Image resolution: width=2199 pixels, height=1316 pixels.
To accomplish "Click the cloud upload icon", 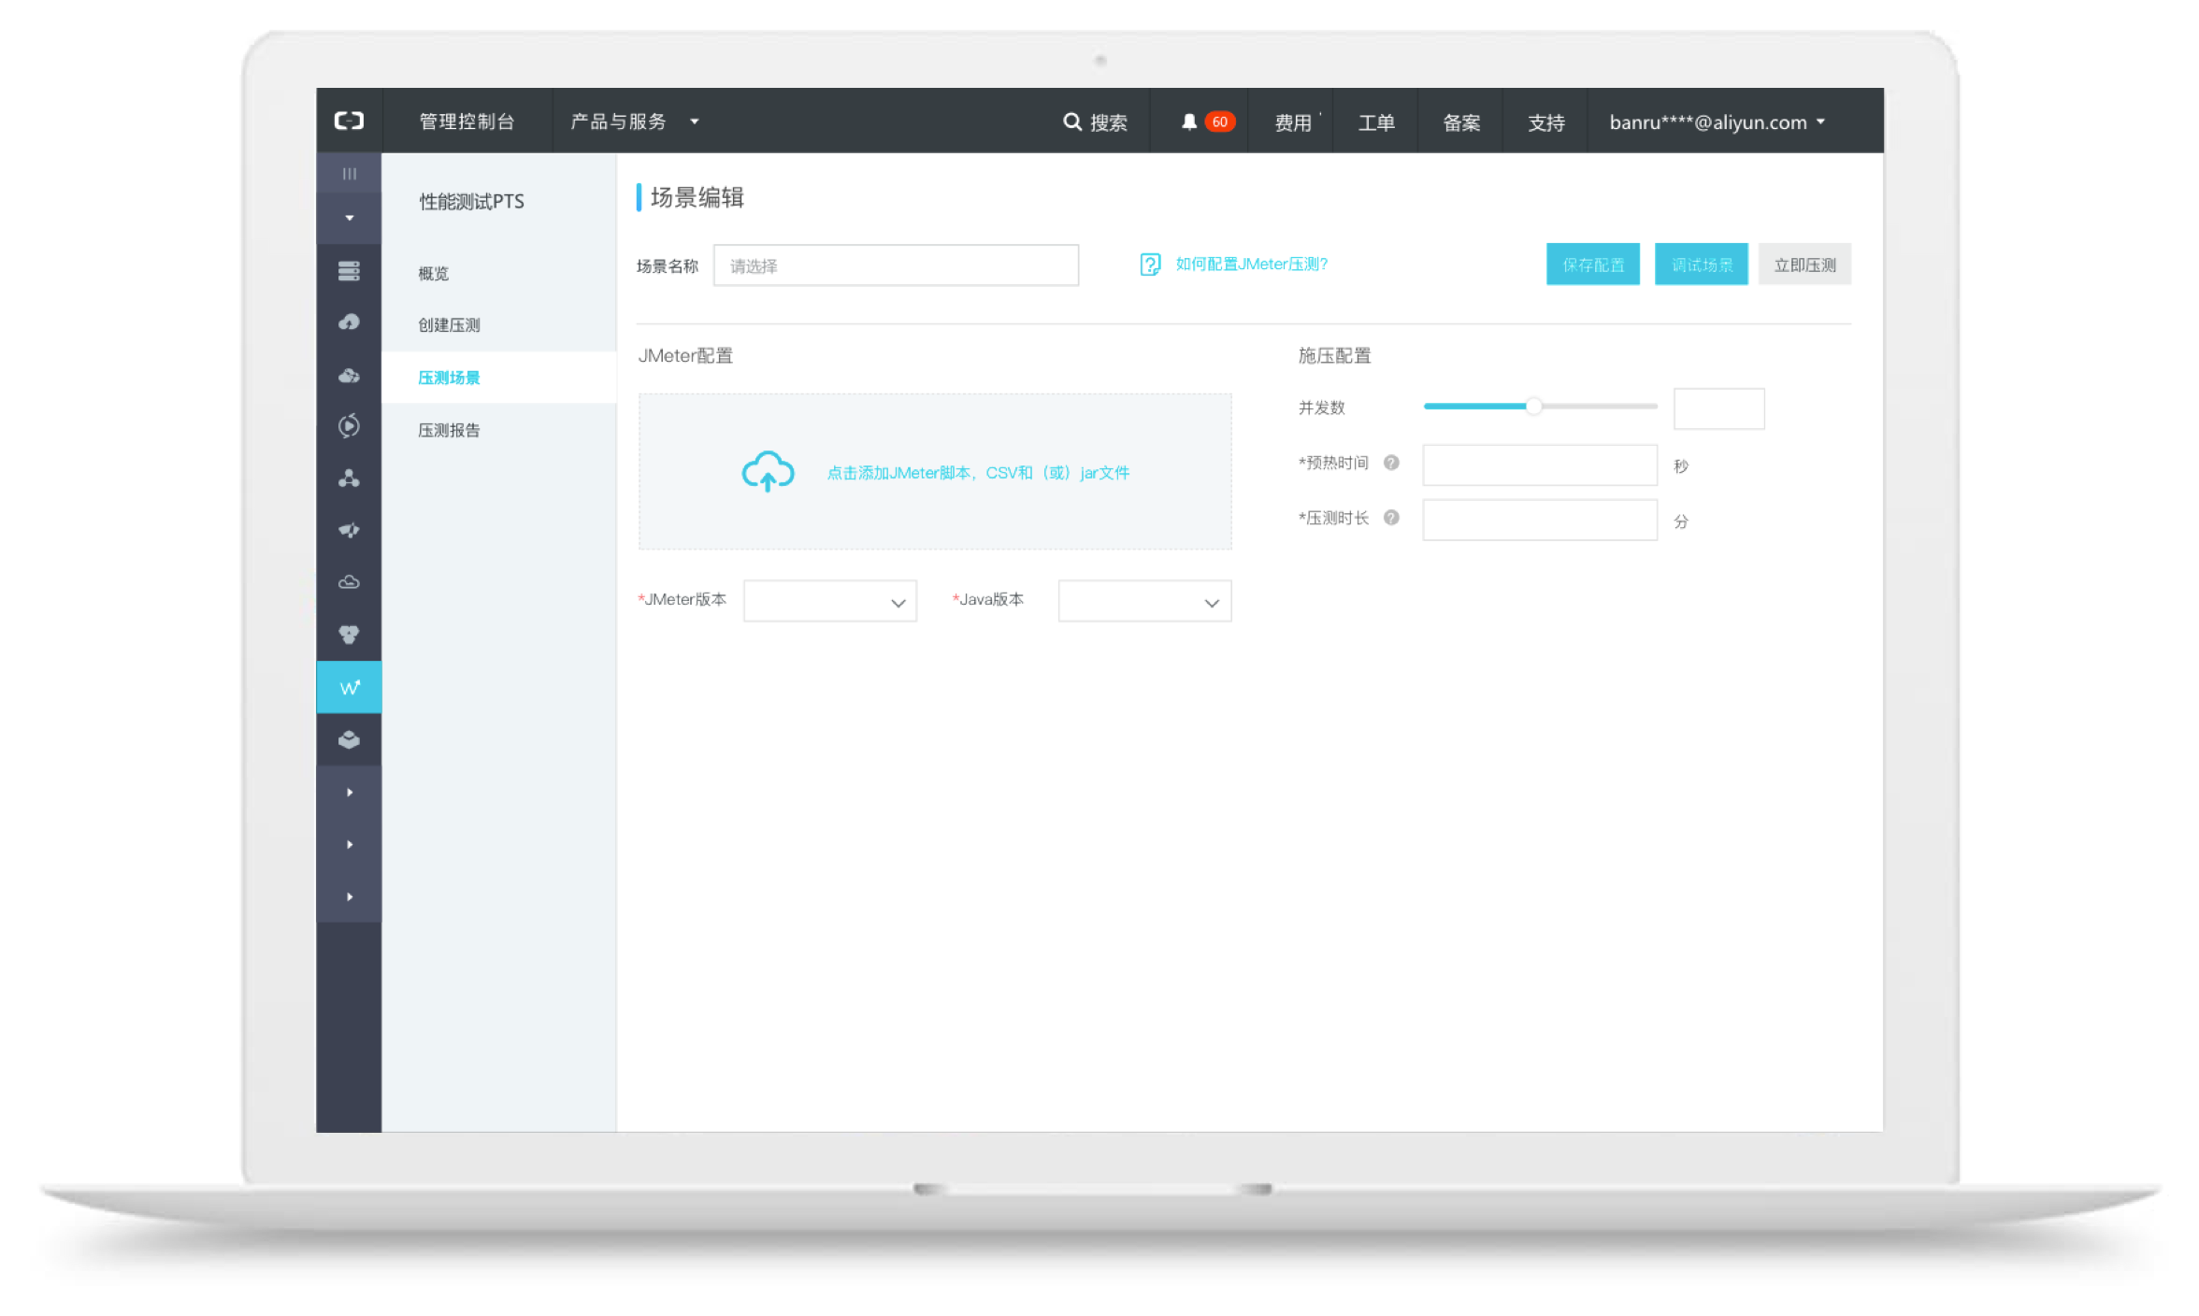I will [x=768, y=471].
